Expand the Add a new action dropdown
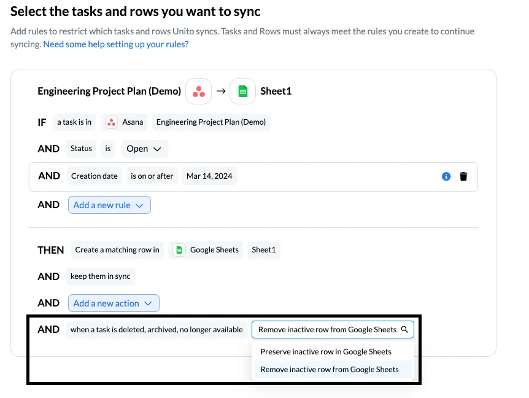Image resolution: width=529 pixels, height=398 pixels. click(114, 303)
